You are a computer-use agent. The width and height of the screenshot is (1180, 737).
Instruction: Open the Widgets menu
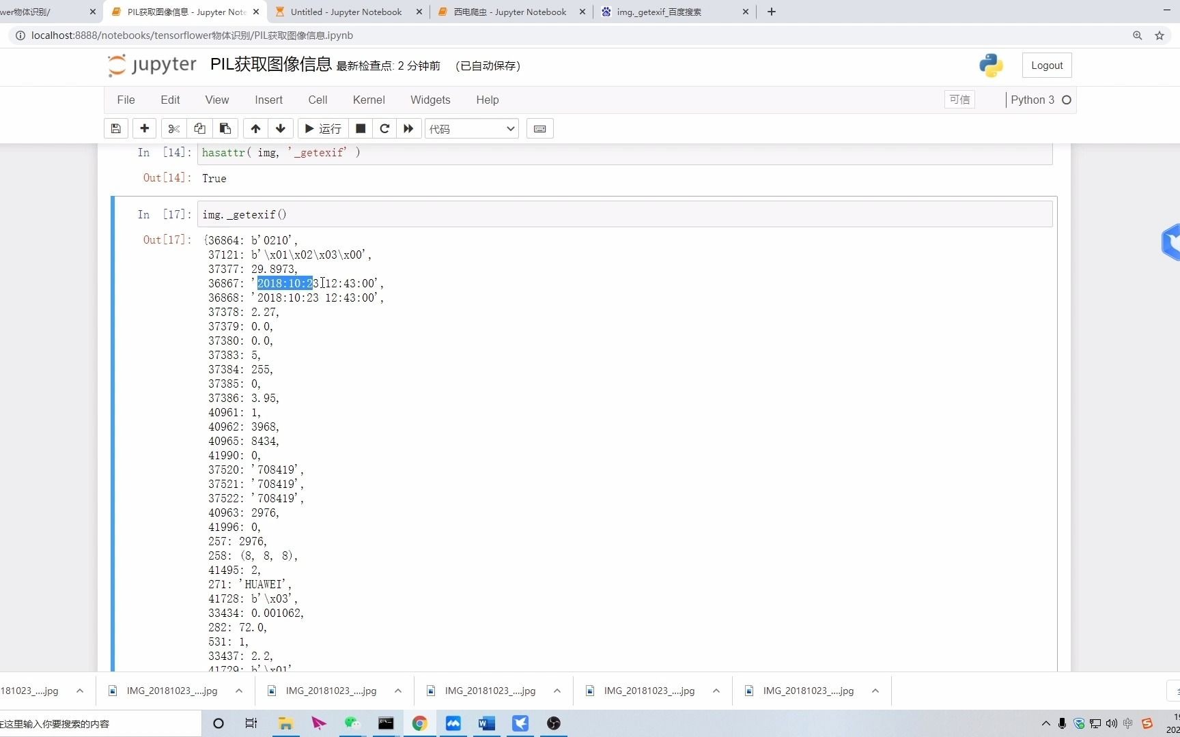pos(430,100)
